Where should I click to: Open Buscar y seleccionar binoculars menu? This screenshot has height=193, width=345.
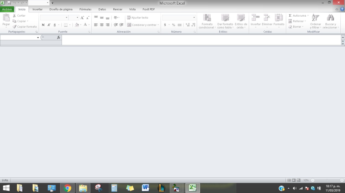(x=330, y=21)
